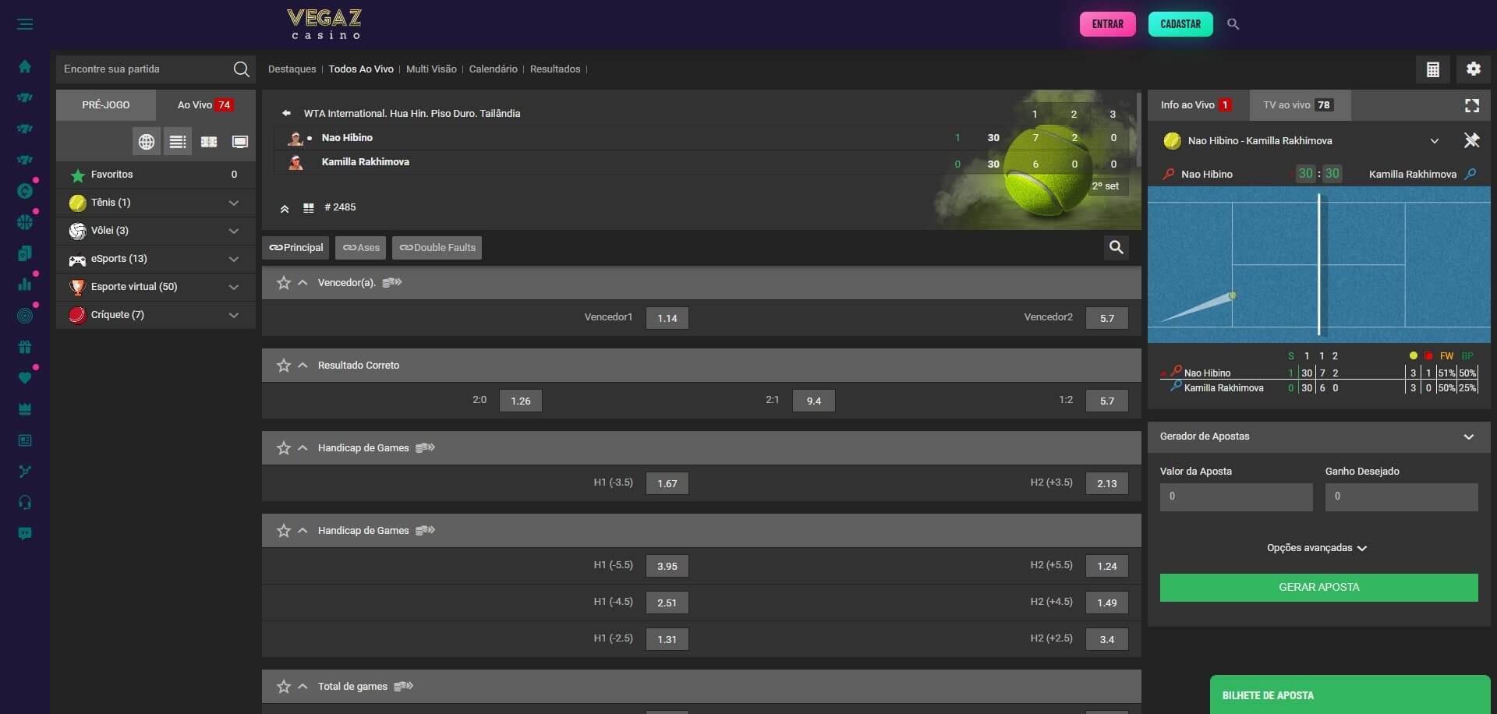Select the globe view icon
The width and height of the screenshot is (1497, 714).
click(146, 142)
